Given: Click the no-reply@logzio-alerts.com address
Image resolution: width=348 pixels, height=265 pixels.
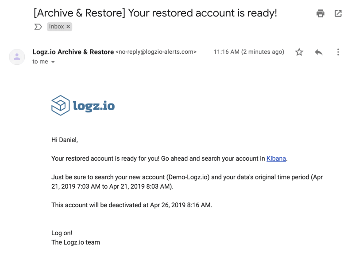Looking at the screenshot, I should coord(156,52).
